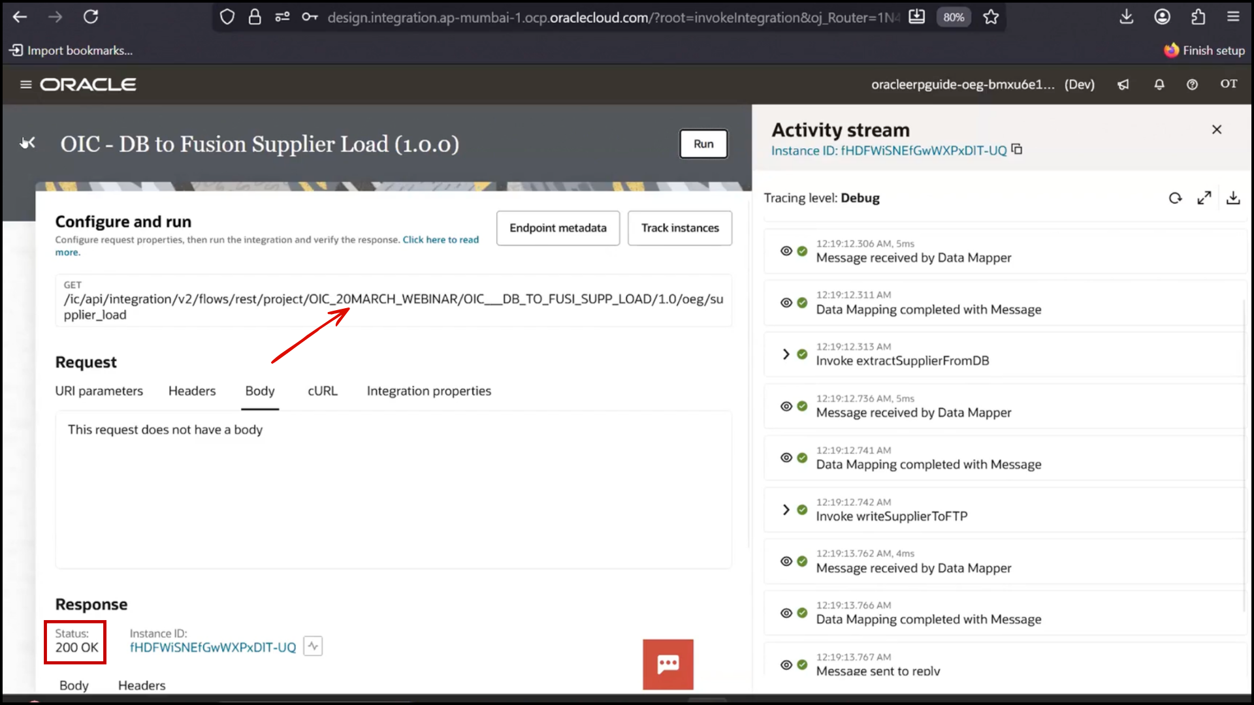Expand the Activity stream to full view

click(x=1204, y=198)
